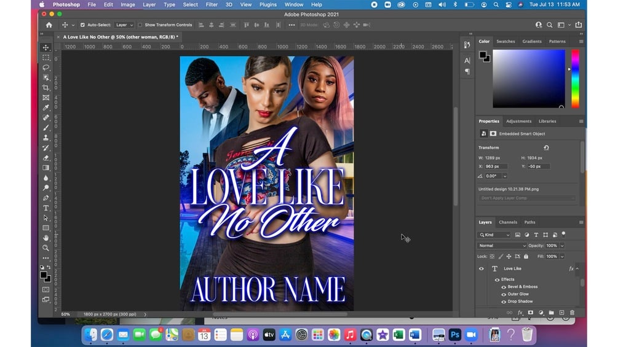Viewport: 618px width, 347px height.
Task: Click the foreground color swatch in toolbox
Action: pos(44,275)
